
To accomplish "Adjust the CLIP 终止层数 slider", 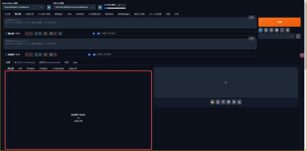I will coord(115,8).
